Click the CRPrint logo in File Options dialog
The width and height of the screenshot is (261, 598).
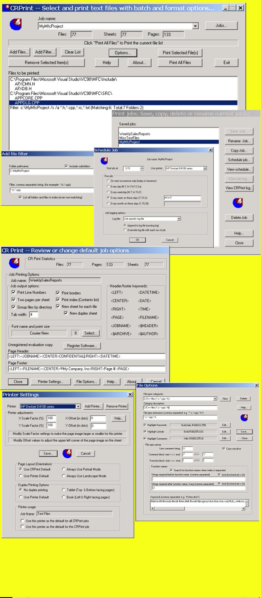[244, 417]
